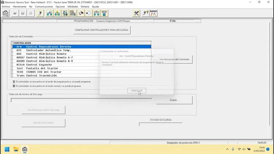Screen dimensions: 274x154
Task: Select AUX67 Control Hidráulico Remoto 6-7 row
Action: click(x=82, y=57)
